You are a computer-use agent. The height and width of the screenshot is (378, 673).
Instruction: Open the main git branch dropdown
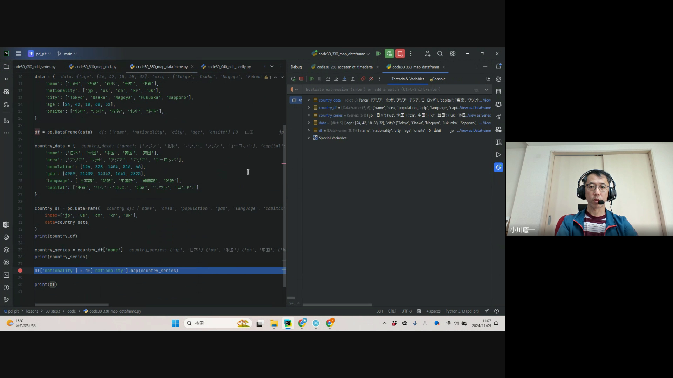tap(68, 54)
